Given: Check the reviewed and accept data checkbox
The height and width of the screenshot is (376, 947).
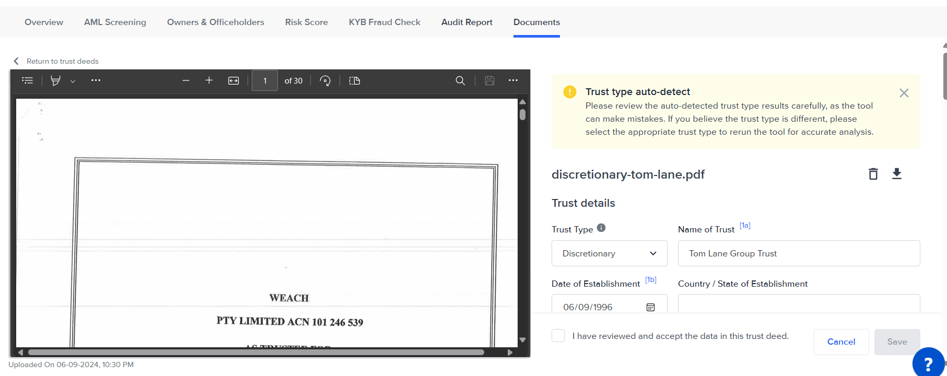Looking at the screenshot, I should pyautogui.click(x=558, y=336).
